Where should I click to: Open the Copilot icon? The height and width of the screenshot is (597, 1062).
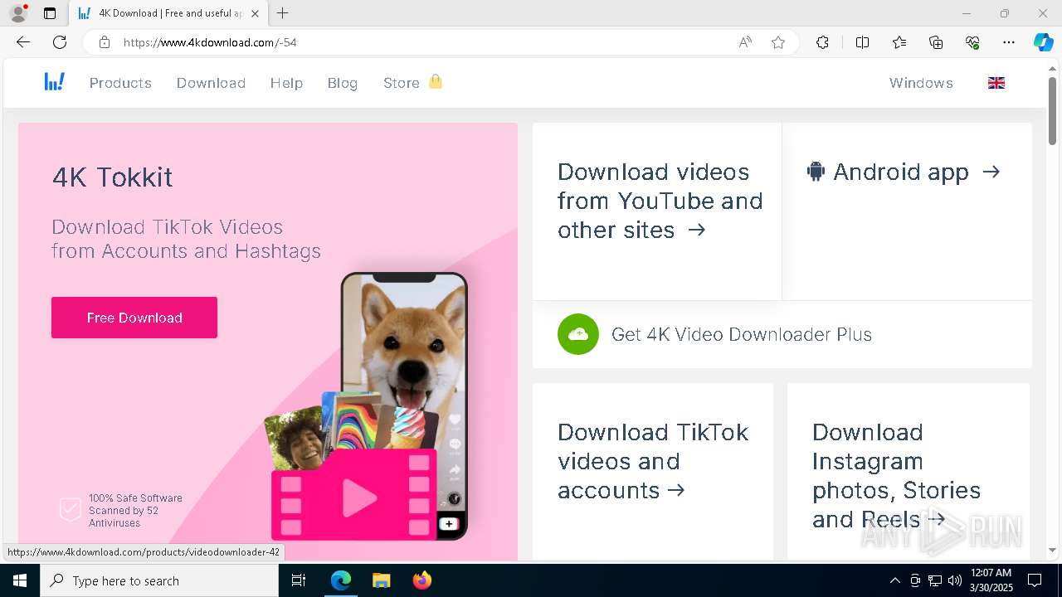[x=1043, y=42]
